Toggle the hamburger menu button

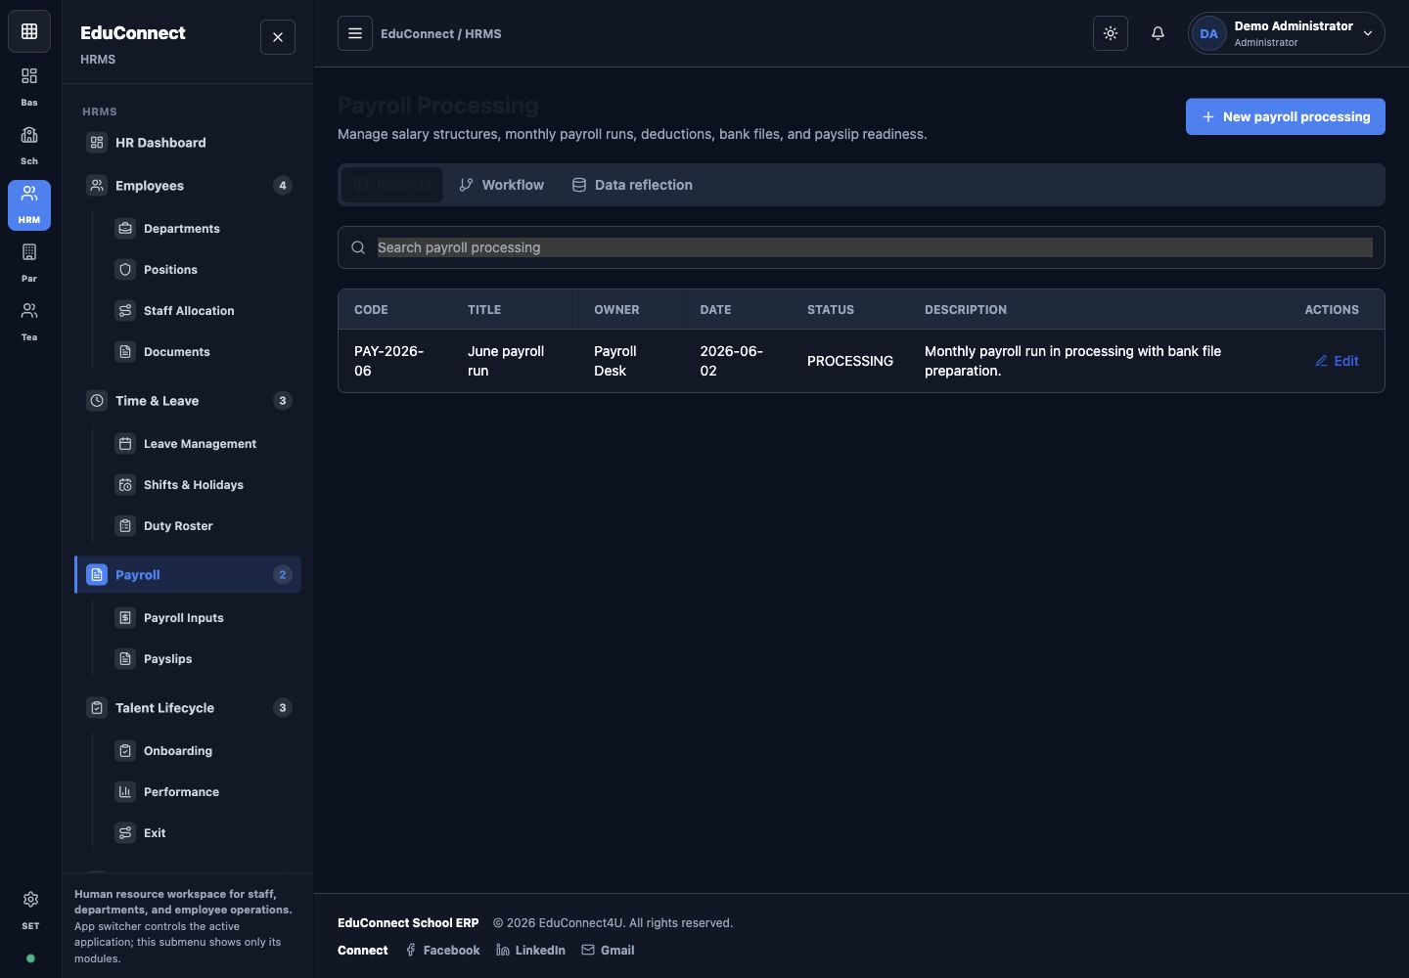pyautogui.click(x=355, y=33)
